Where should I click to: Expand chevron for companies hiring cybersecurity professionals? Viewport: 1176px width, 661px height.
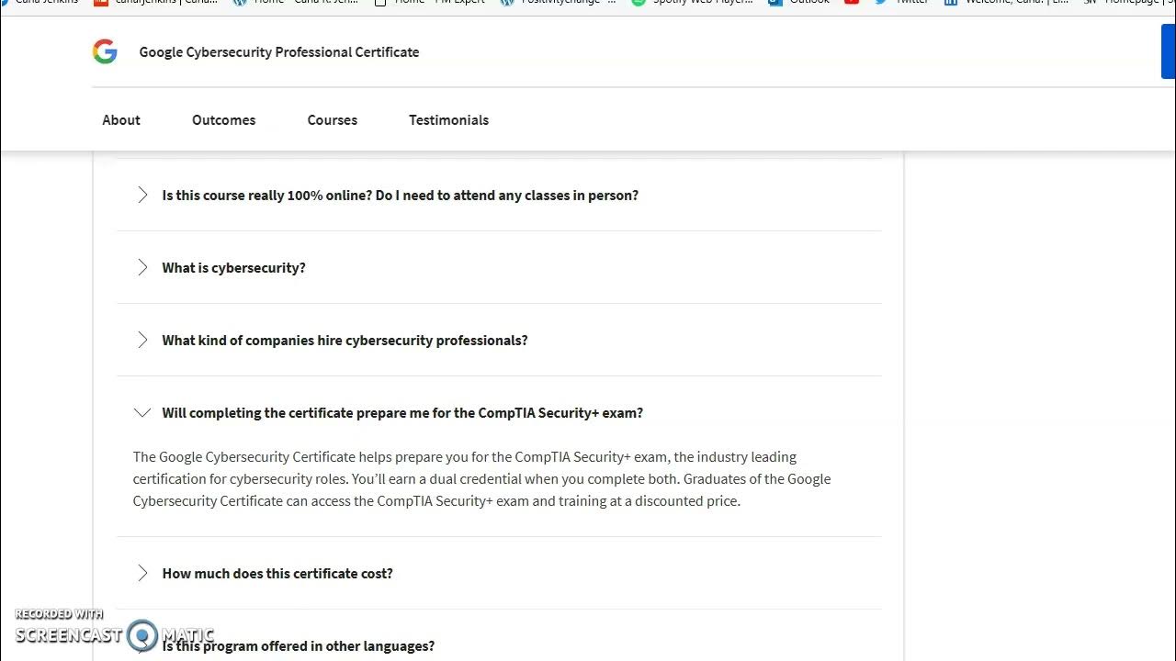point(142,340)
